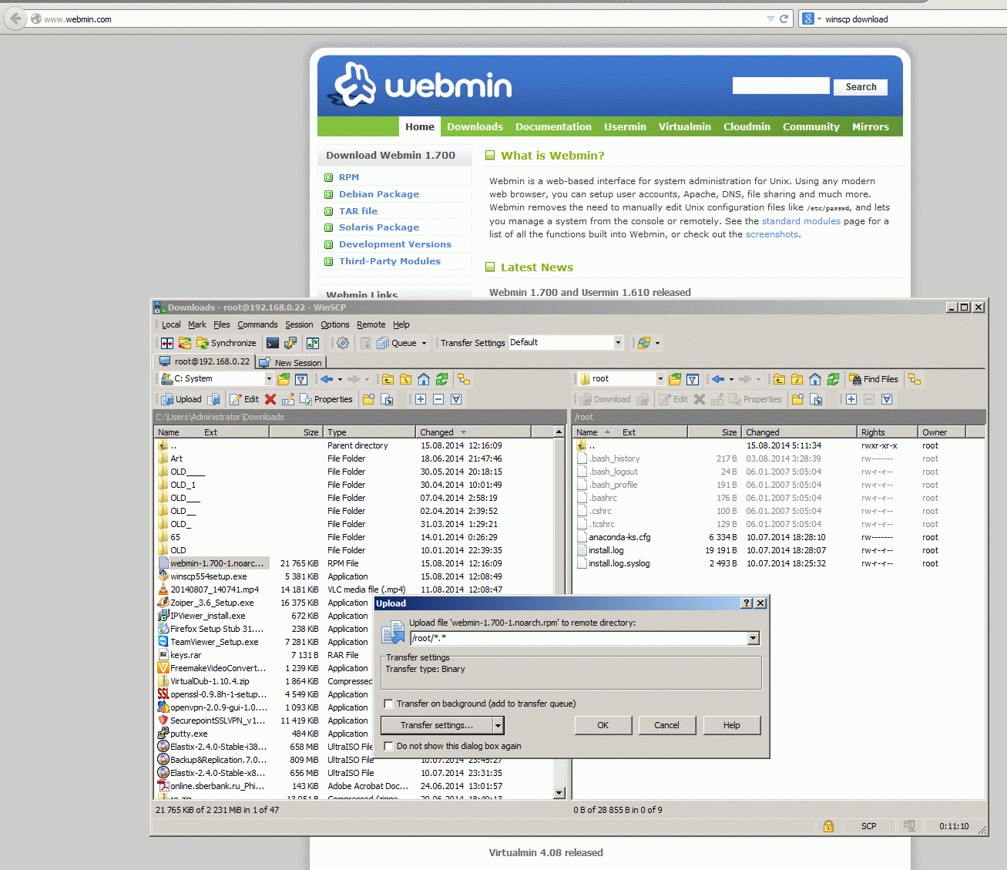The width and height of the screenshot is (1007, 870).
Task: Open in PuTTY icon in WinSCP toolbar
Action: [290, 343]
